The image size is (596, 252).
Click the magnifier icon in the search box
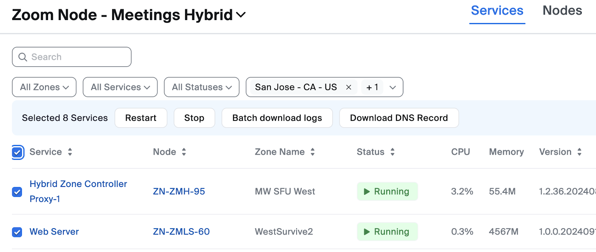tap(23, 57)
